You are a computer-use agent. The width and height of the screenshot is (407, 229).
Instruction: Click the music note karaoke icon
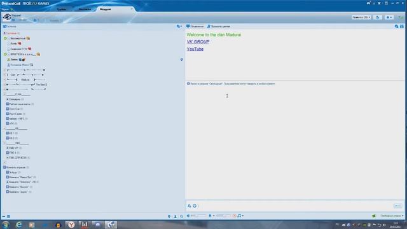click(239, 216)
